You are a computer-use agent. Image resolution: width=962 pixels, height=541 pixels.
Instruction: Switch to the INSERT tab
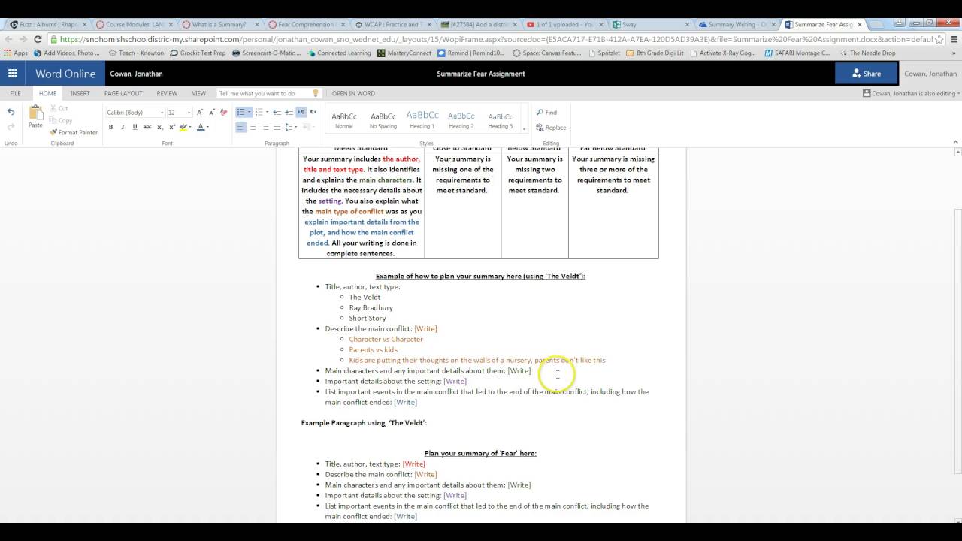coord(80,93)
